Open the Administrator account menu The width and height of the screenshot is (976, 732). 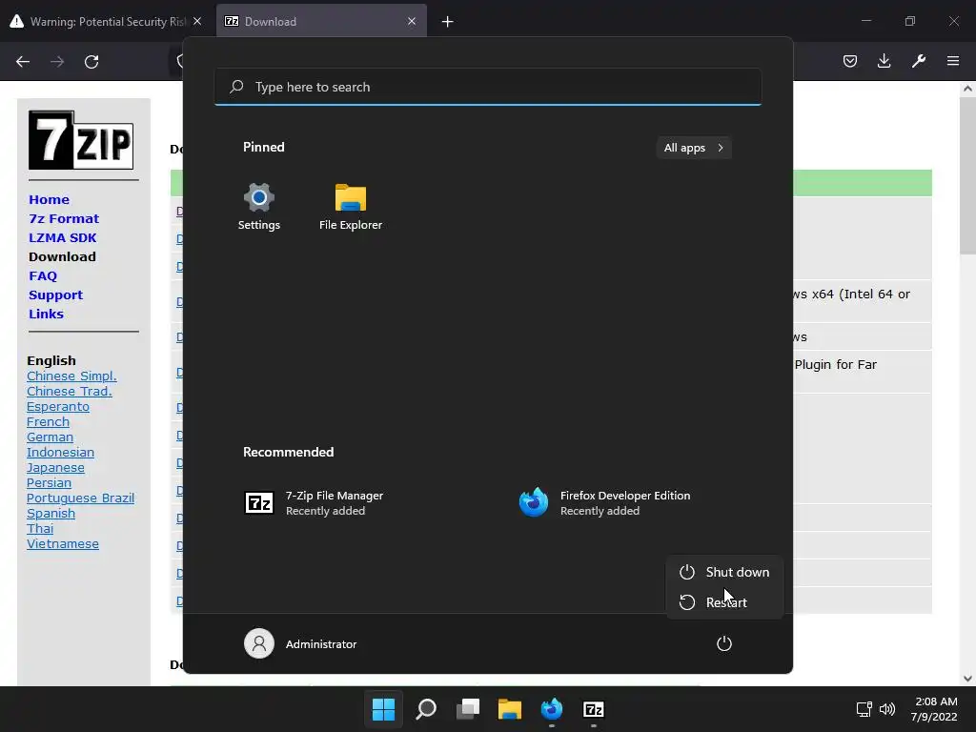[300, 643]
